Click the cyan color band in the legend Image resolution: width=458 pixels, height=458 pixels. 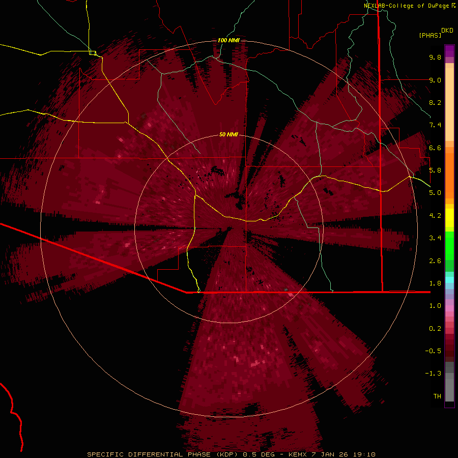point(449,280)
